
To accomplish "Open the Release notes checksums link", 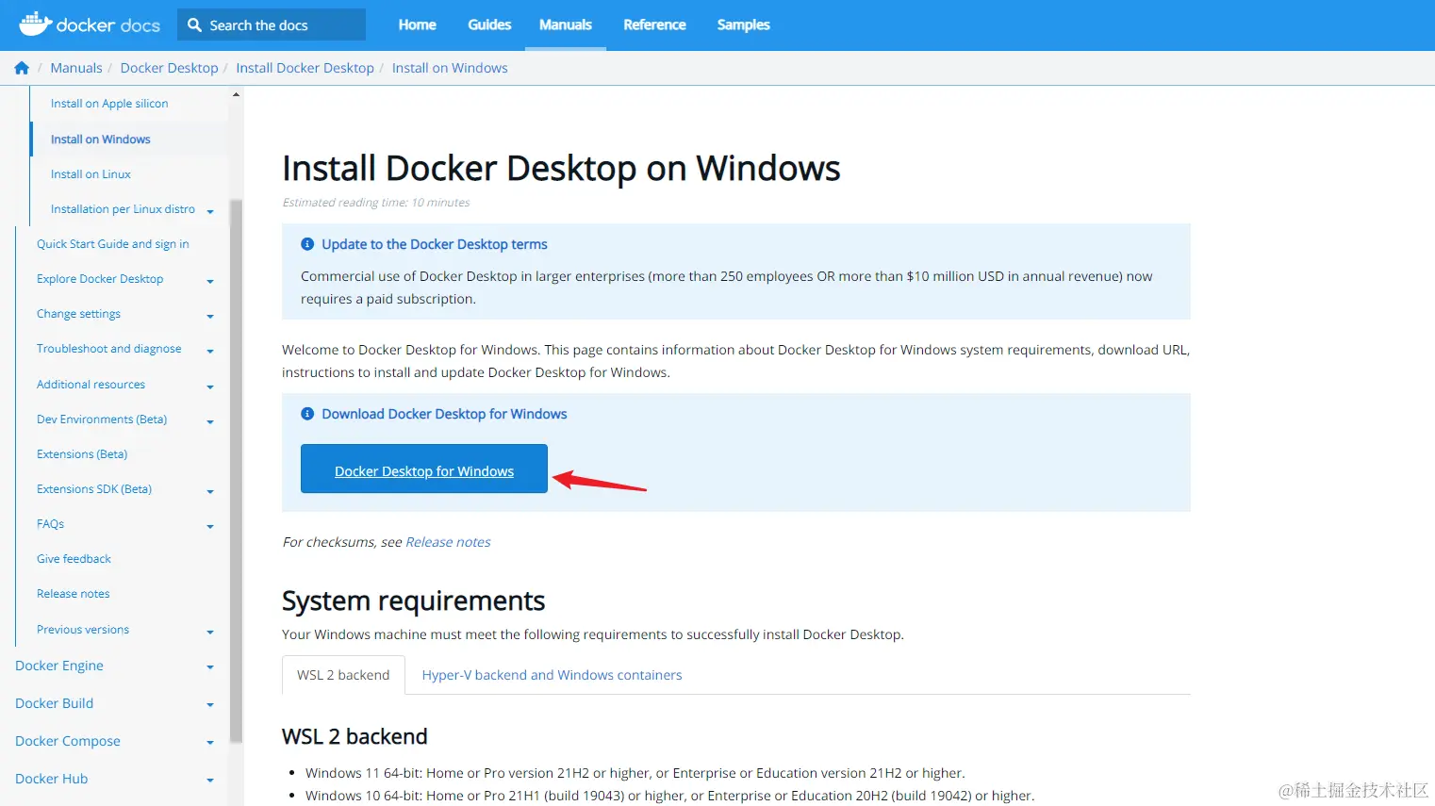I will pyautogui.click(x=448, y=542).
